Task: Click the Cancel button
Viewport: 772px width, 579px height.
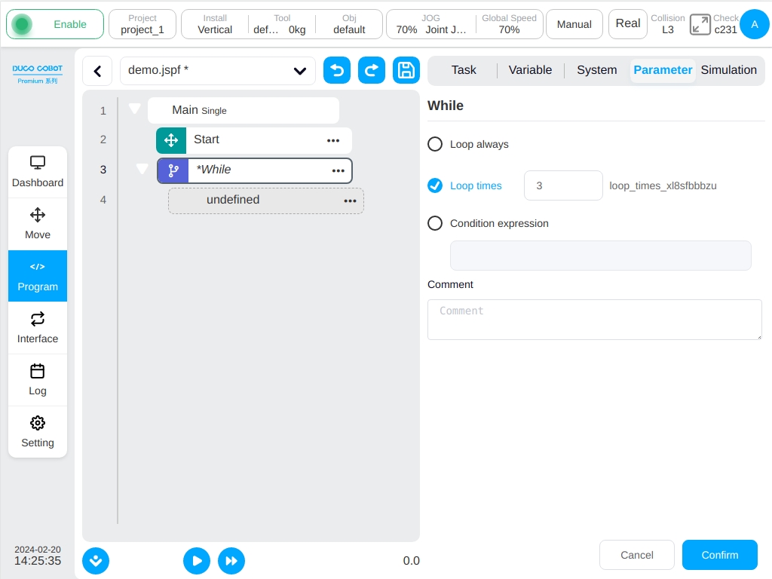Action: [636, 555]
